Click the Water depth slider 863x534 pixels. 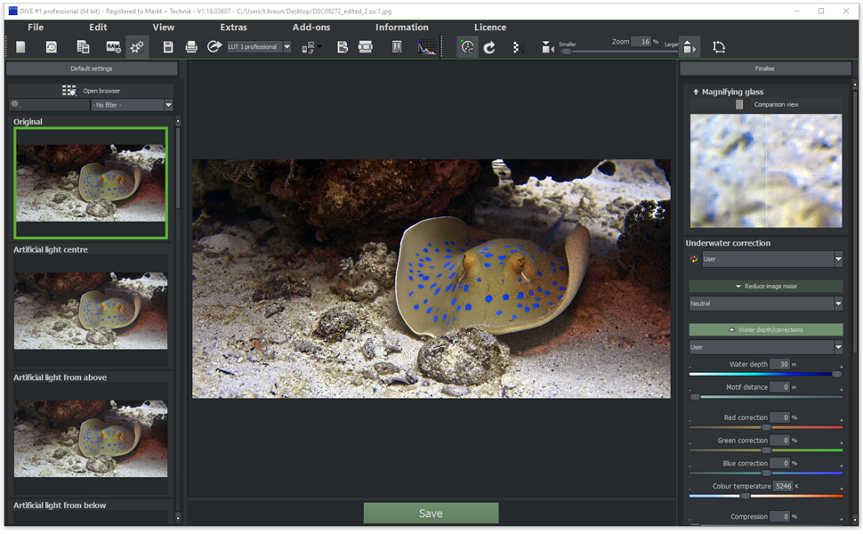pyautogui.click(x=765, y=374)
